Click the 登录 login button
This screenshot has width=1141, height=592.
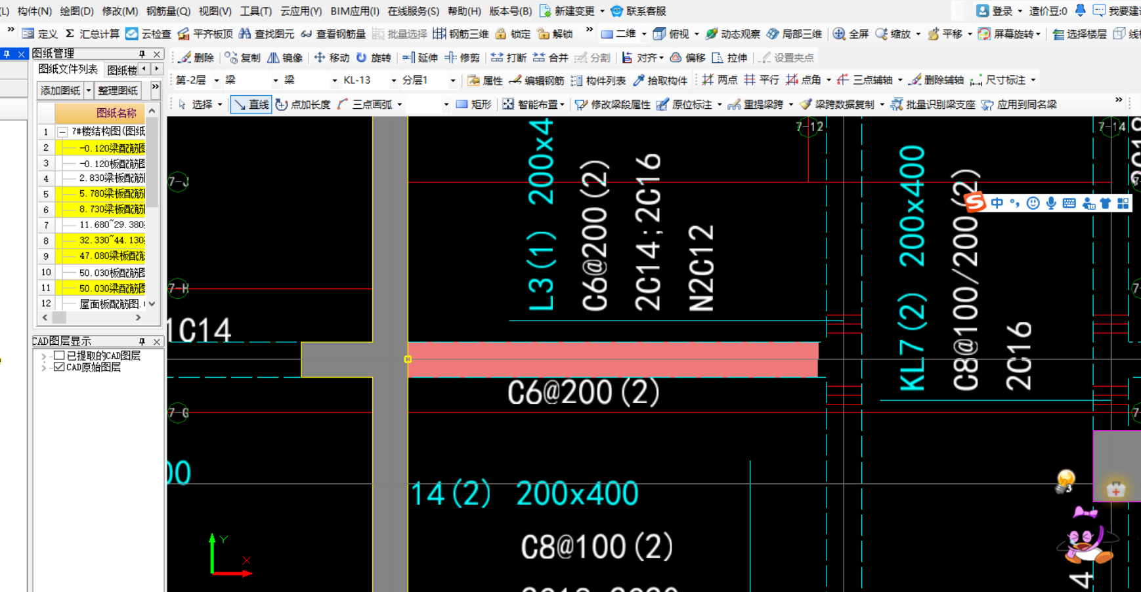995,11
